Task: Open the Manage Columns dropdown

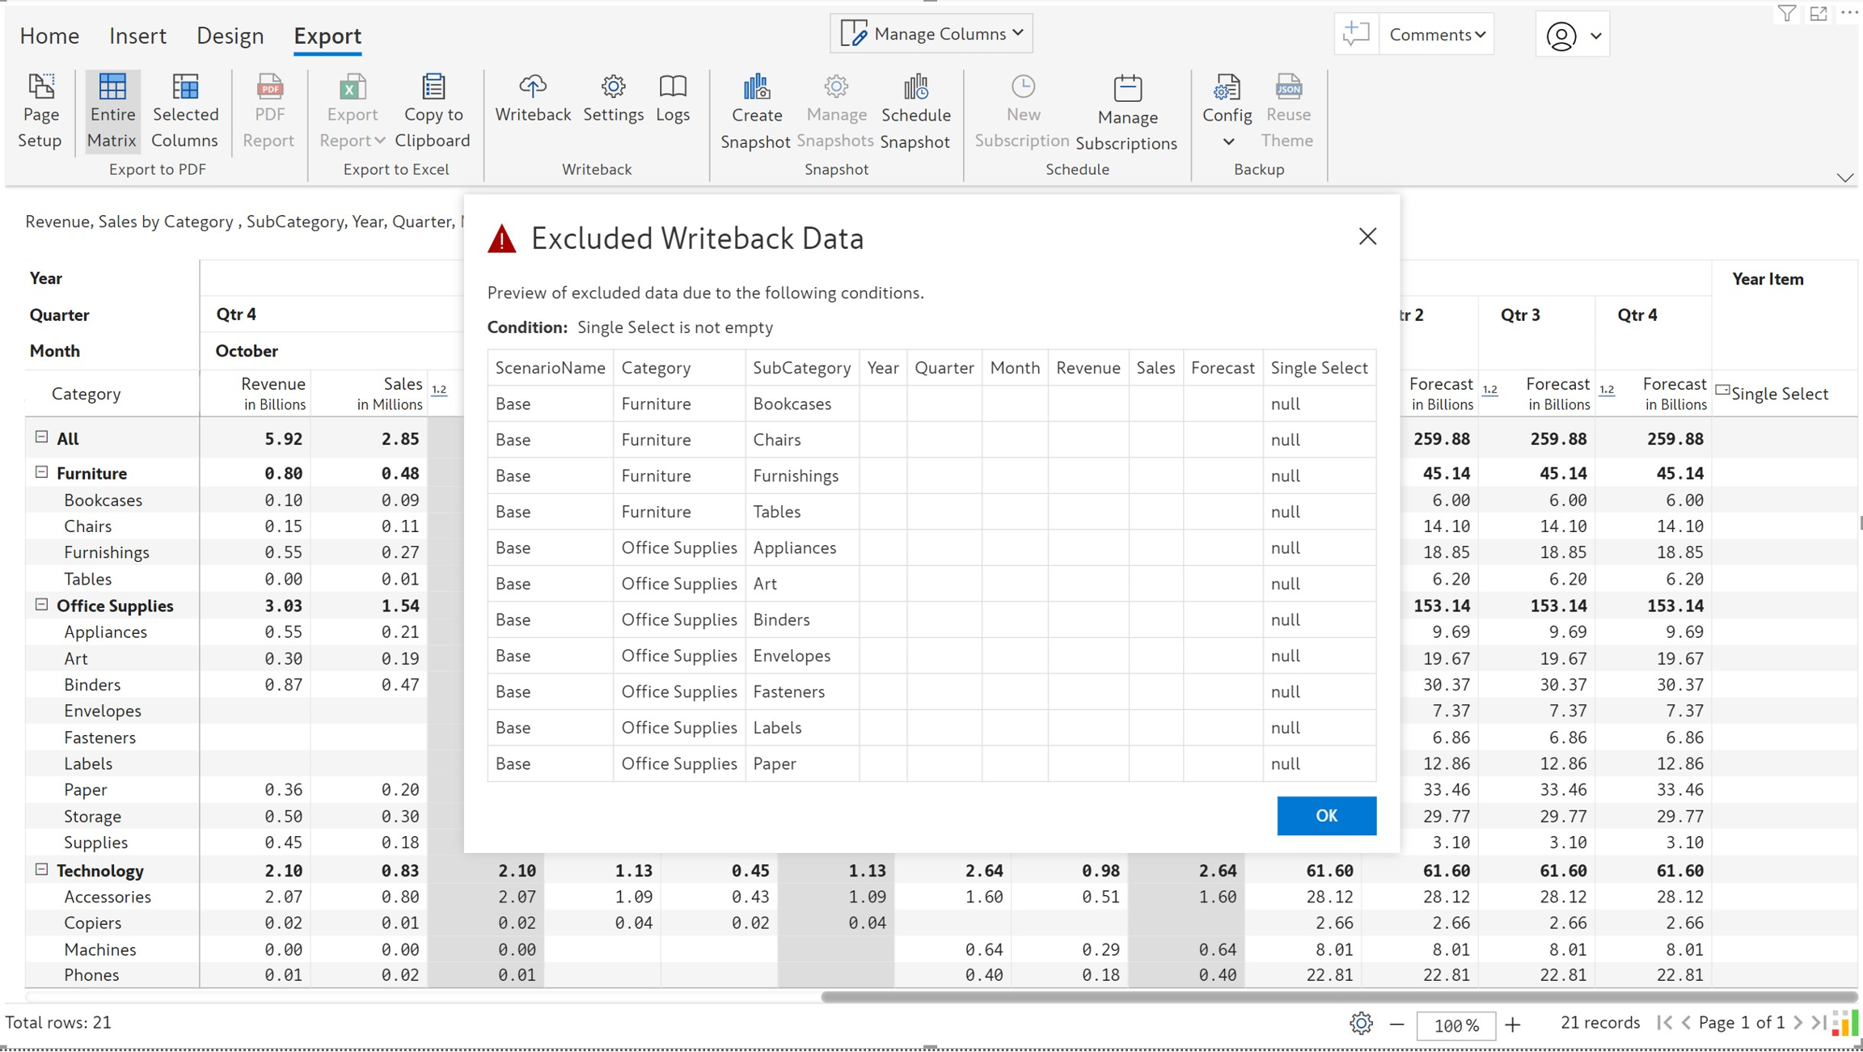Action: click(x=931, y=34)
